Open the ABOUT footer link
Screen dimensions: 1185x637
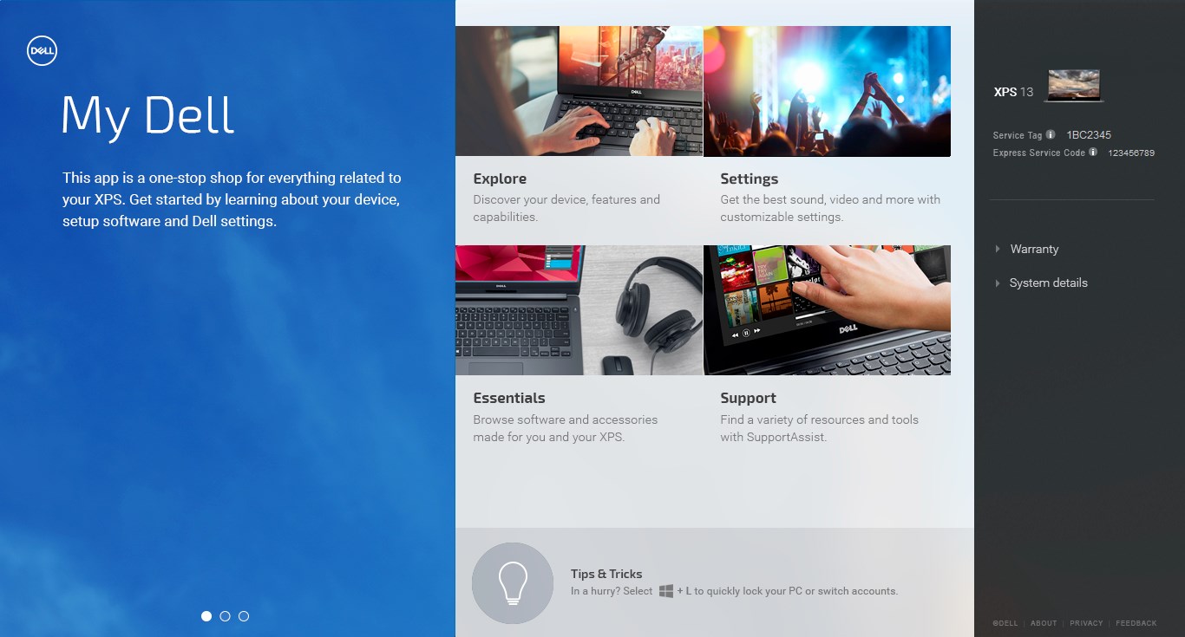(1044, 623)
